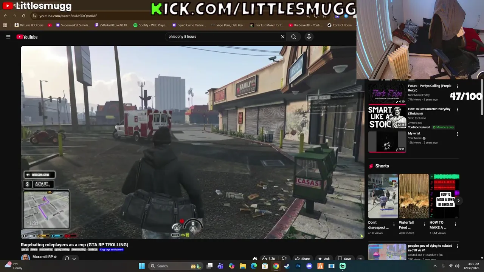Open the Maxamili RP channel name
This screenshot has height=272, width=484.
click(42, 257)
